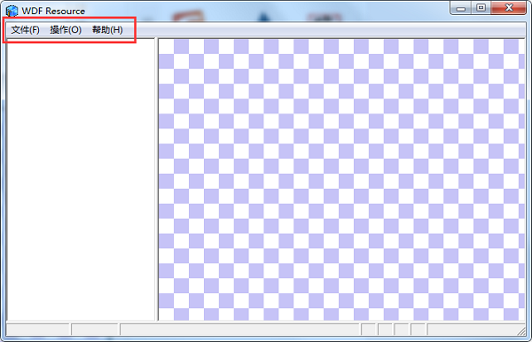532x342 pixels.
Task: Click the WDF Resource title bar text
Action: pos(53,11)
